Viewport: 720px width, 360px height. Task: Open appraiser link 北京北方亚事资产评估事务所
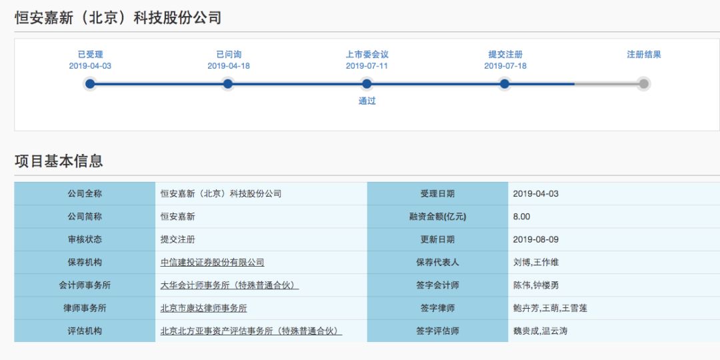pyautogui.click(x=251, y=331)
